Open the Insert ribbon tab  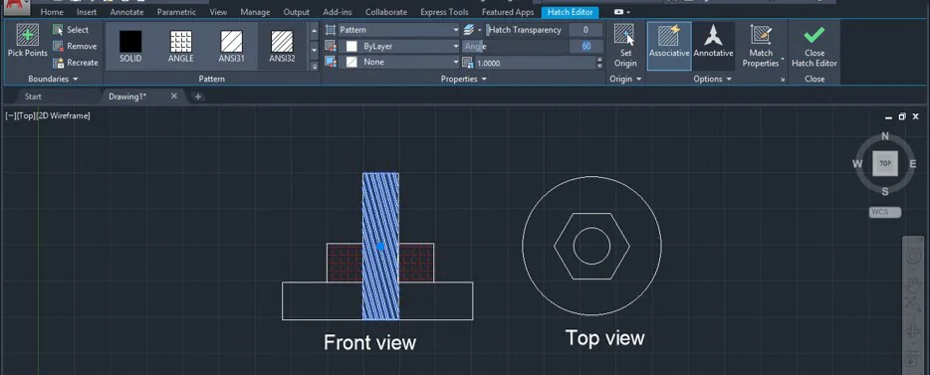(87, 12)
